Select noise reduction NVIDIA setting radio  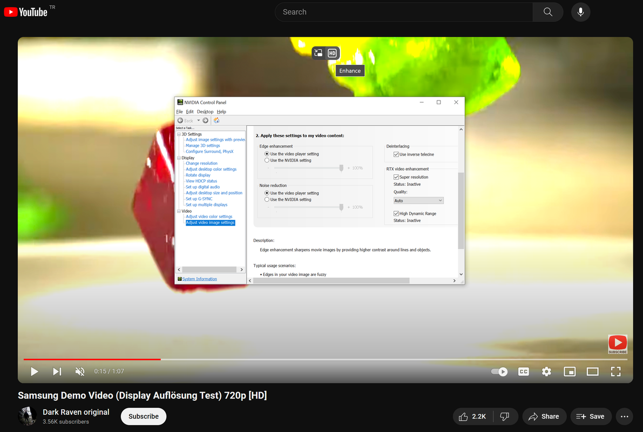[x=267, y=199]
